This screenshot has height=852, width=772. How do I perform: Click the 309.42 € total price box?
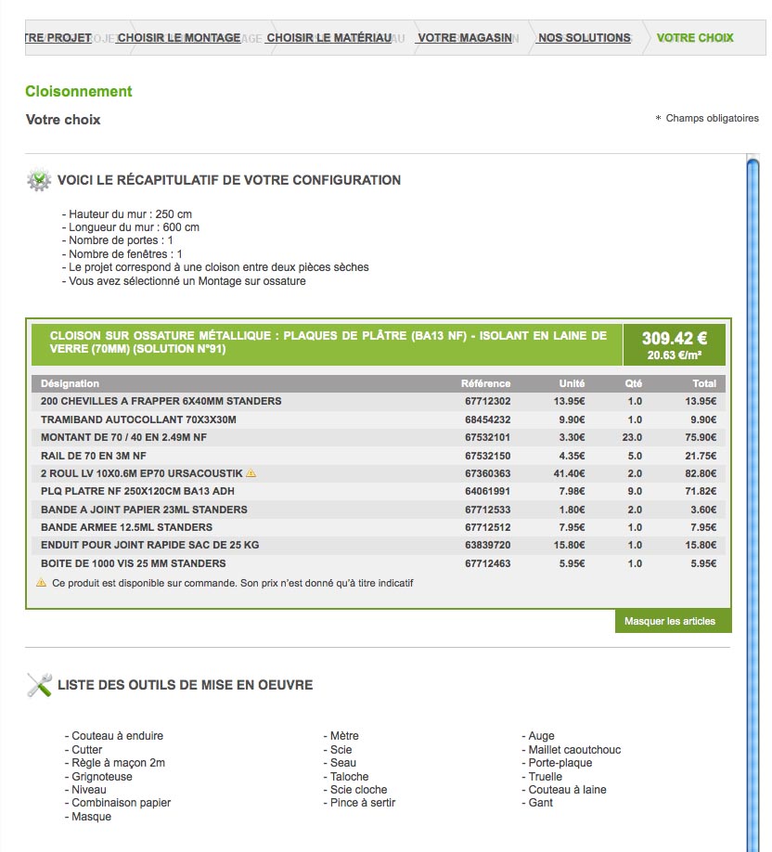pyautogui.click(x=675, y=345)
